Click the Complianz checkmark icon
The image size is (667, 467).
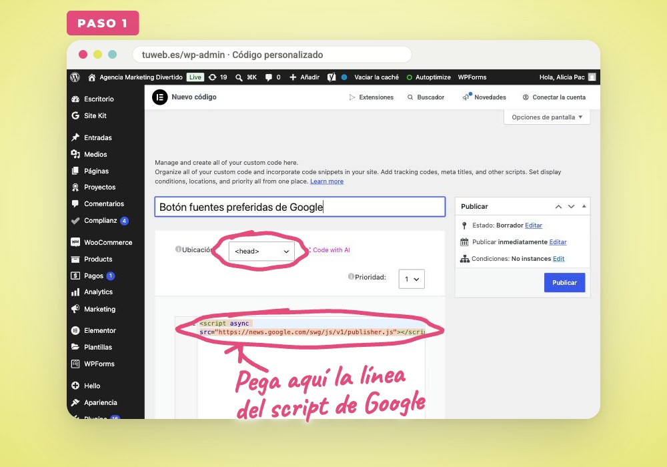pos(75,220)
